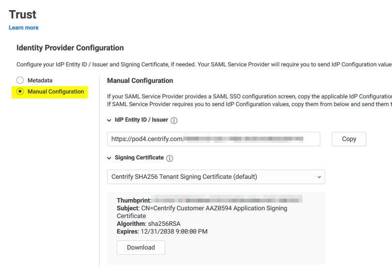Copy the IdP Entity ID value

(349, 139)
